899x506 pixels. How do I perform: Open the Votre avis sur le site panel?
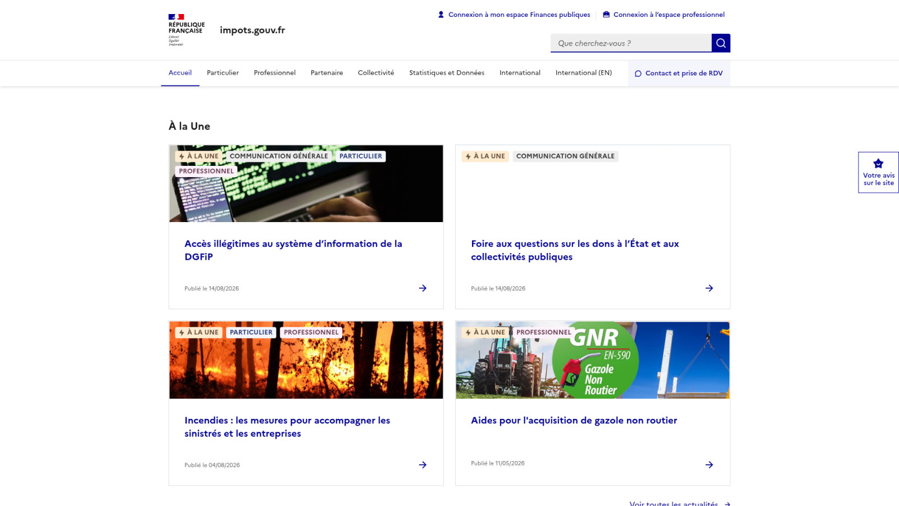pos(878,173)
